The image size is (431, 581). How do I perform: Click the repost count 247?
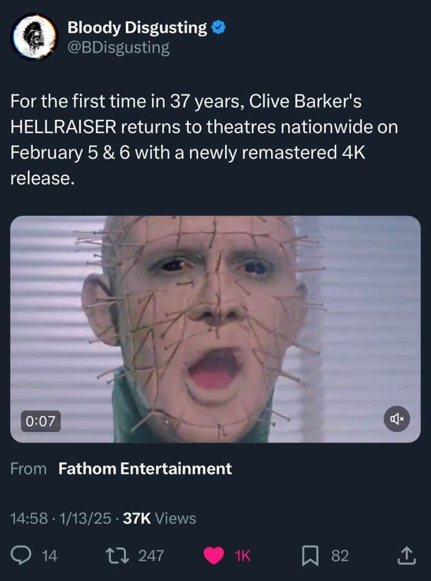point(151,556)
